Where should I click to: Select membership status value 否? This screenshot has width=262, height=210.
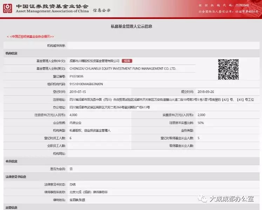[71, 169]
